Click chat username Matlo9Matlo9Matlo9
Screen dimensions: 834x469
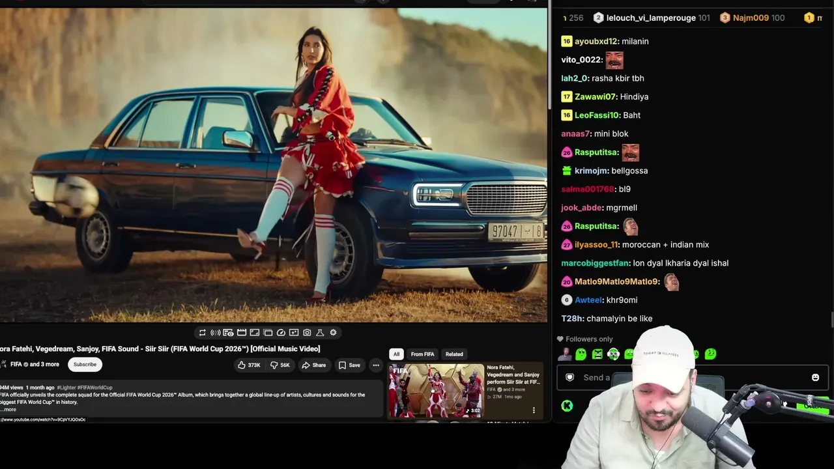(617, 282)
